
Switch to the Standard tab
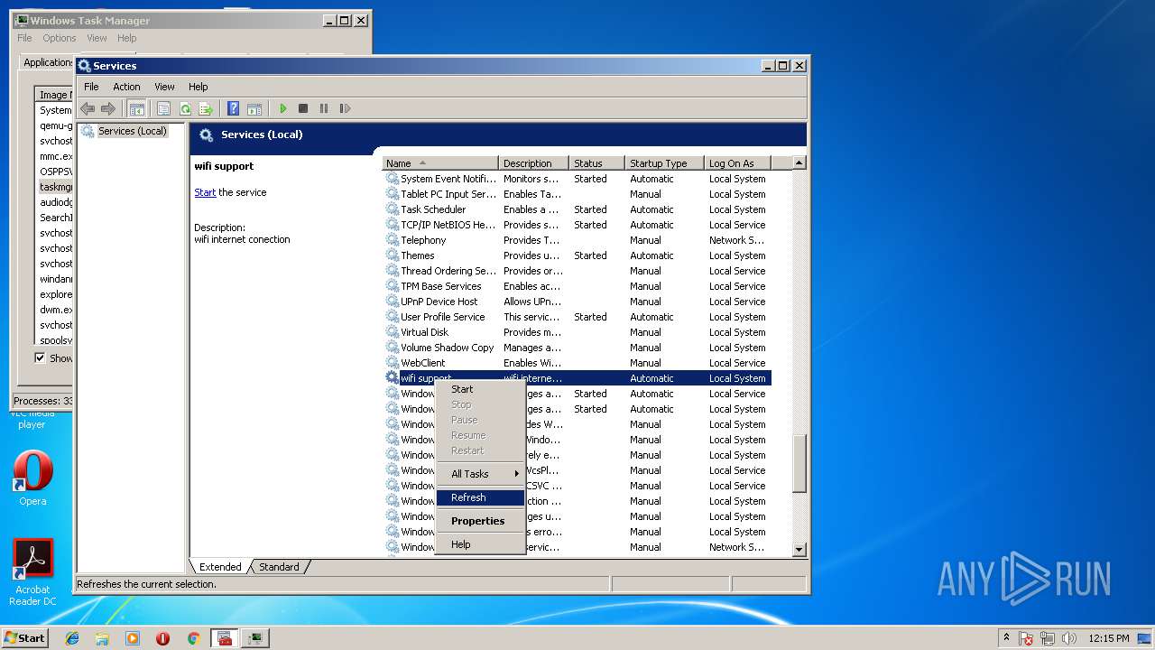click(x=279, y=567)
